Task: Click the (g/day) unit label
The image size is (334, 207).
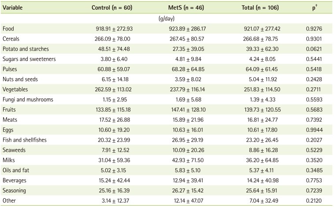Action: tap(167, 19)
